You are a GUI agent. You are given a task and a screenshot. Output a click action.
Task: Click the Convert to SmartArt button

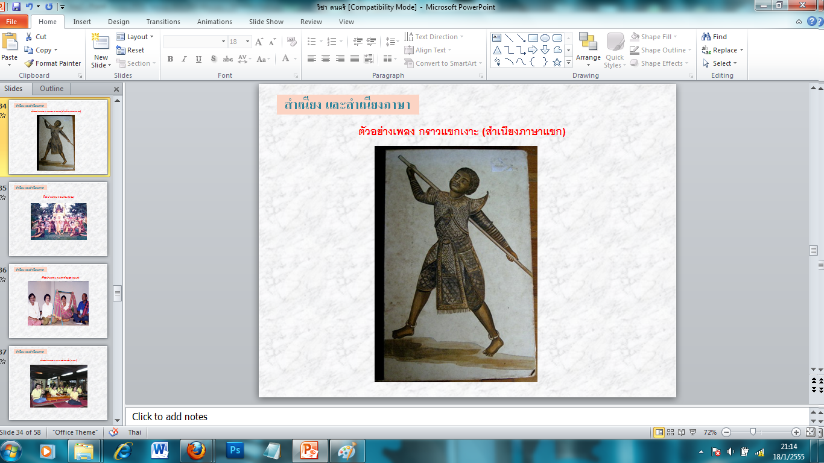tap(445, 63)
